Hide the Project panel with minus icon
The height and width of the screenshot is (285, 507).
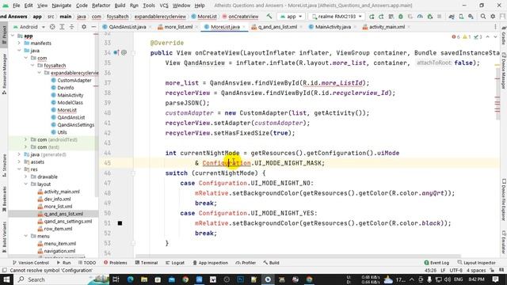tap(93, 27)
